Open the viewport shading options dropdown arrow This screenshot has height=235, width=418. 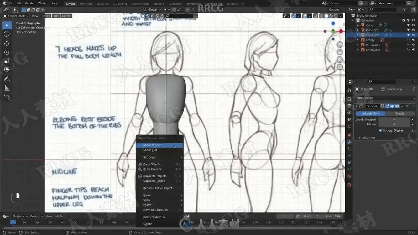pos(341,16)
